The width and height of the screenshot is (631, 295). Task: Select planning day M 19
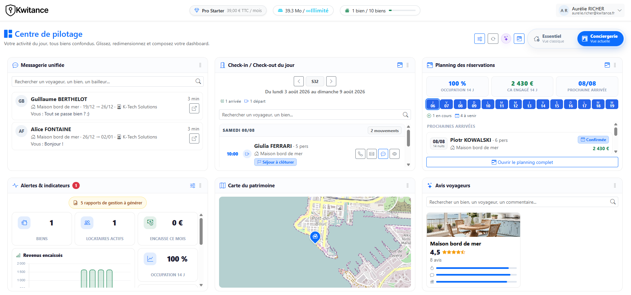tap(612, 104)
